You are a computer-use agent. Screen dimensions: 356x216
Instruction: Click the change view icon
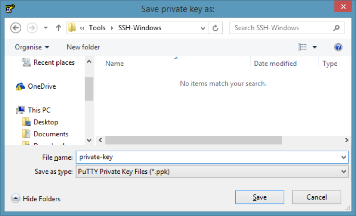pyautogui.click(x=302, y=47)
